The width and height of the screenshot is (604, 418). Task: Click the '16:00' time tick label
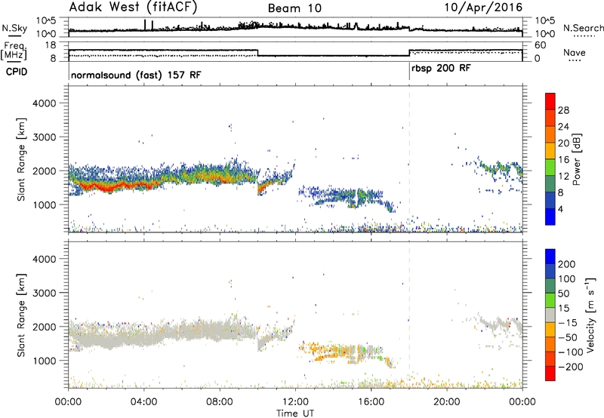371,402
